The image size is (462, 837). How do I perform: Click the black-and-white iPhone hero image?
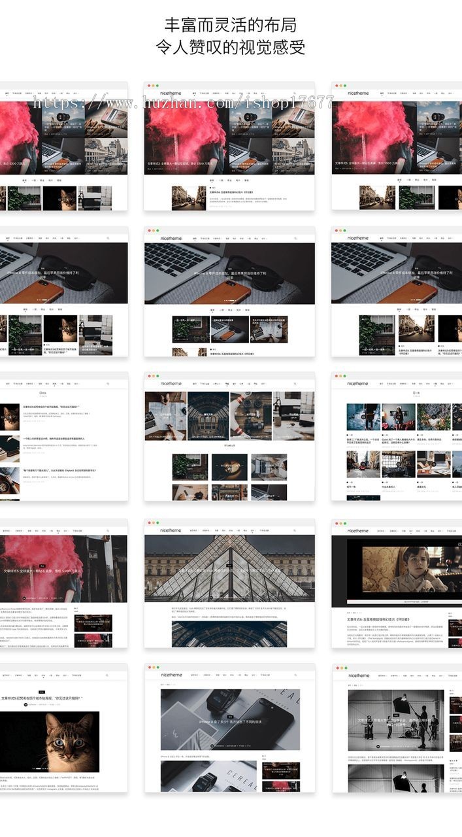[231, 719]
